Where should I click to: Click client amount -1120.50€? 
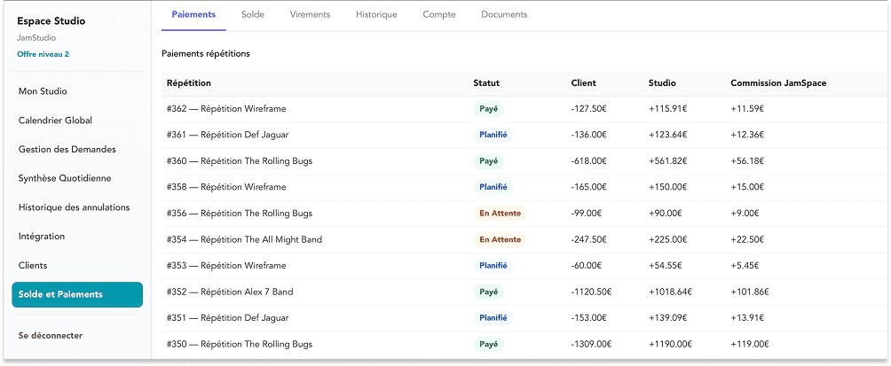click(591, 292)
